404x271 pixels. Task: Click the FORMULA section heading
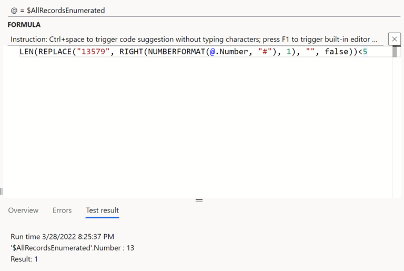pos(24,25)
